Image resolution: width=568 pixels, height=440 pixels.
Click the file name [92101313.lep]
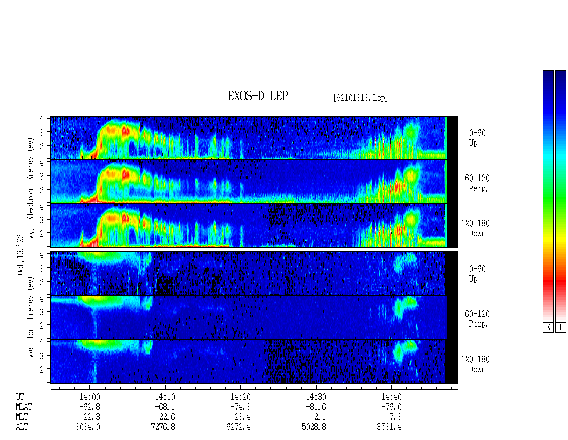click(360, 98)
